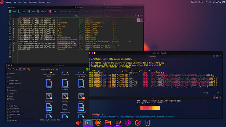This screenshot has width=226, height=127.
Task: Select Audio in Dolphin sidebar
Action: (x=10, y=96)
